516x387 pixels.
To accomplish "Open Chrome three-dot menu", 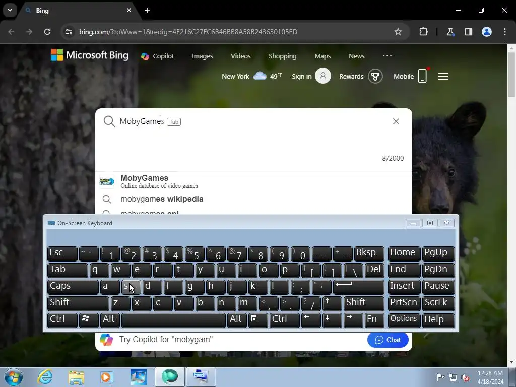I will (505, 32).
